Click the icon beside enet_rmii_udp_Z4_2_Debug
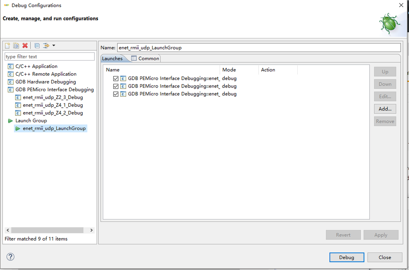The image size is (409, 270). tap(18, 113)
